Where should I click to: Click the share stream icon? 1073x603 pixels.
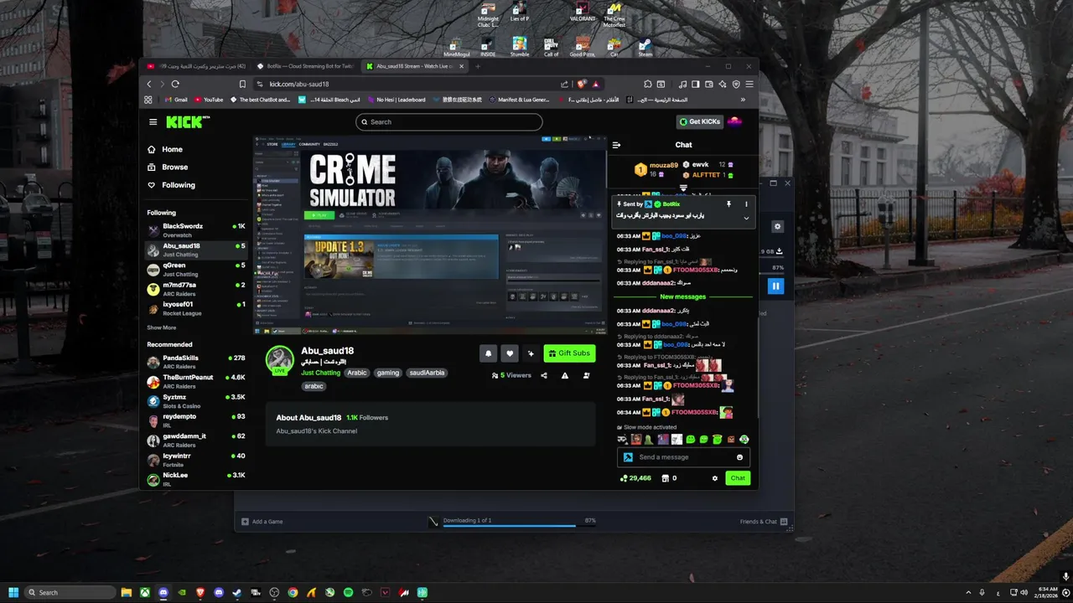(x=544, y=375)
